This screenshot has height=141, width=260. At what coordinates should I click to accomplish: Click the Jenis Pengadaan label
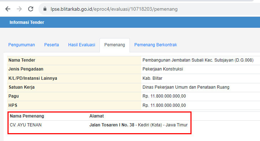(26, 69)
